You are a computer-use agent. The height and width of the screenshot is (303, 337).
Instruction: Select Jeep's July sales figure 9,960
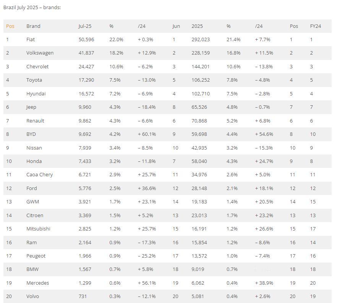click(85, 107)
